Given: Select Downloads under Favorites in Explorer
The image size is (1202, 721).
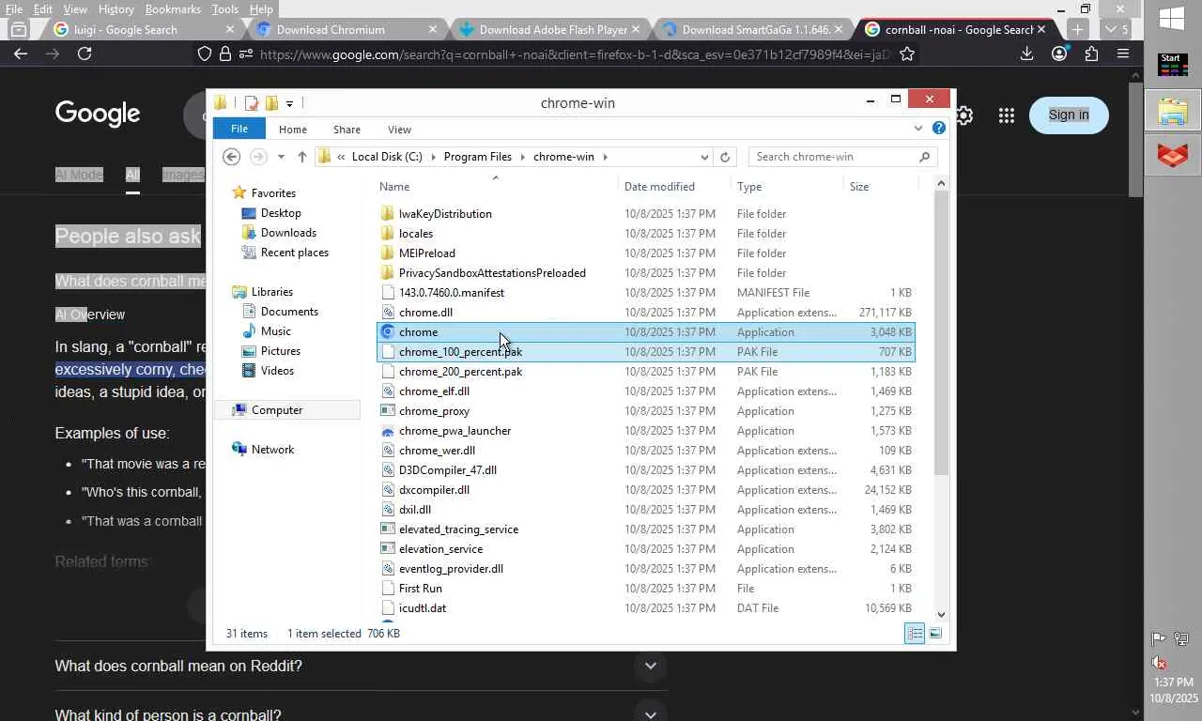Looking at the screenshot, I should [288, 233].
